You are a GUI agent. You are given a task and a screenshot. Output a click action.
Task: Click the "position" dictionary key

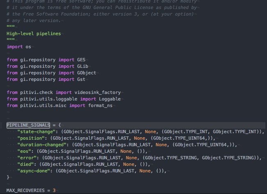click(x=31, y=138)
